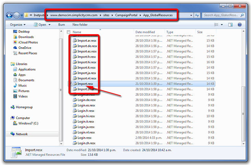This screenshot has height=165, width=251.
Task: Click the Search App_GlobalResources field
Action: click(x=221, y=15)
